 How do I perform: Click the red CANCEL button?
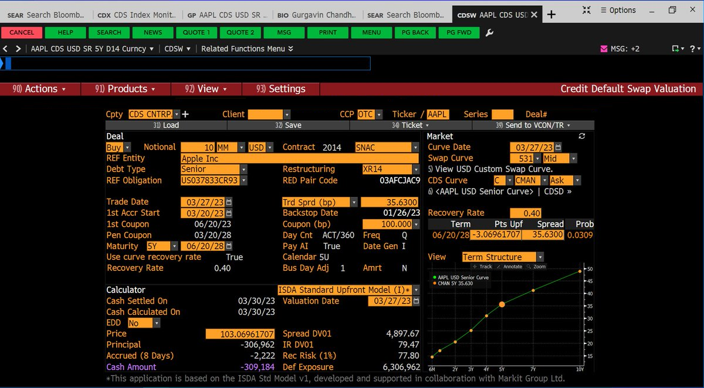point(22,32)
